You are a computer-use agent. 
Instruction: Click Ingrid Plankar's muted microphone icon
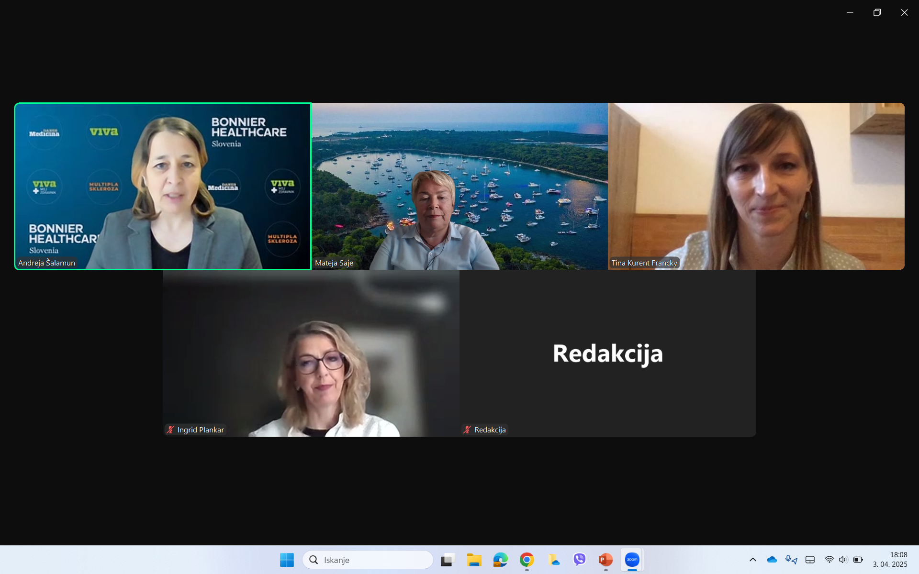pyautogui.click(x=170, y=430)
